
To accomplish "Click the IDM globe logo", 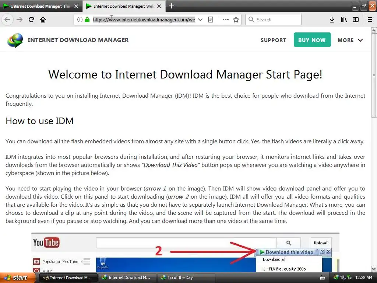I will 15,40.
